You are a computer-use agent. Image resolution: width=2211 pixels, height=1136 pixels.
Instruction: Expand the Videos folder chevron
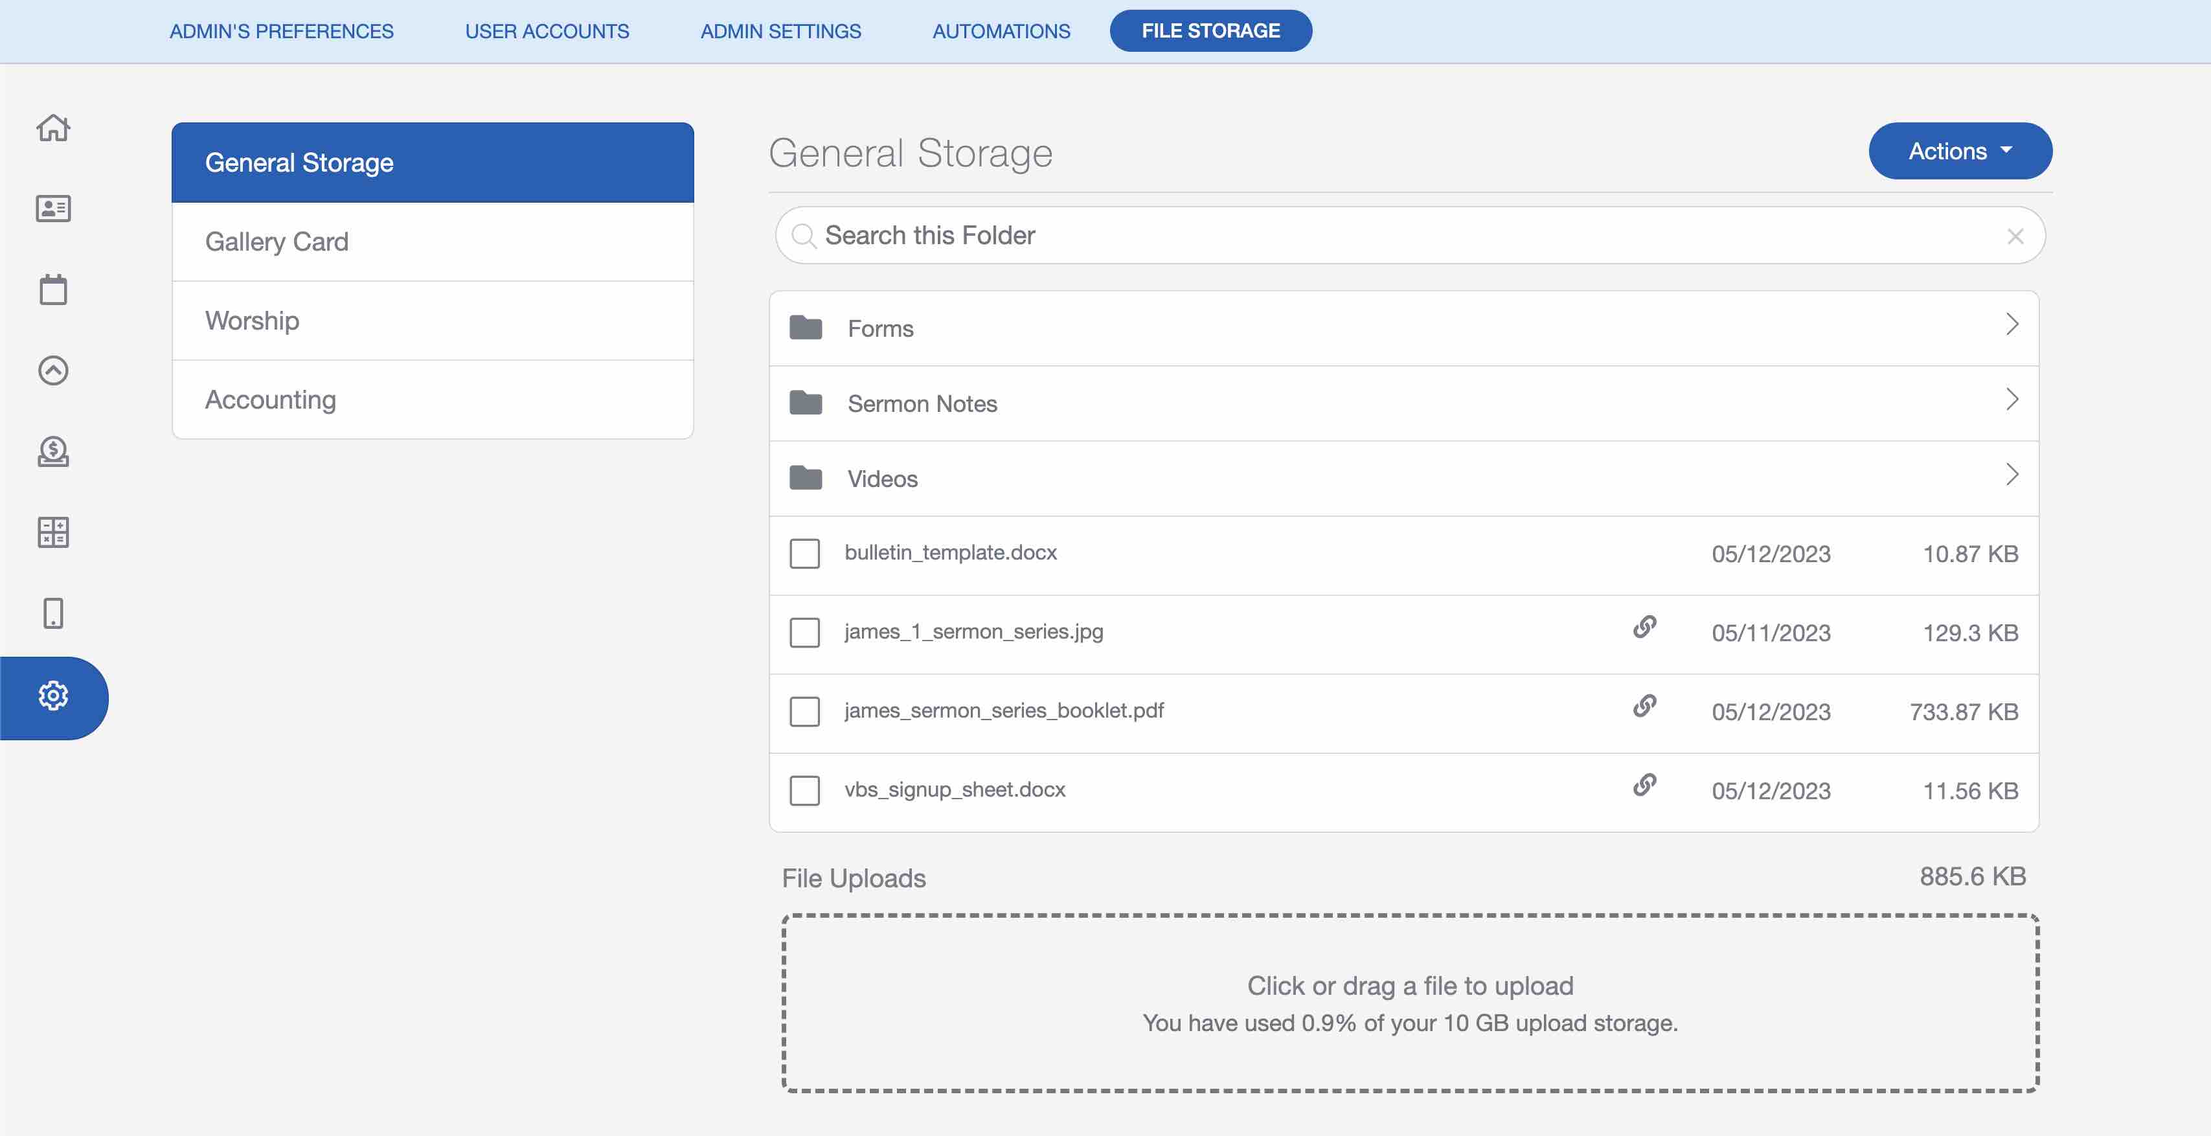(x=2013, y=475)
